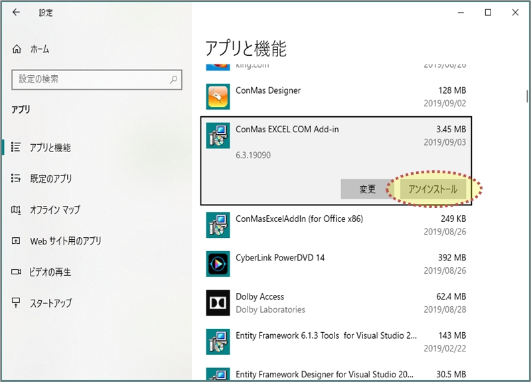Open ビデオの再生 settings

pos(50,272)
